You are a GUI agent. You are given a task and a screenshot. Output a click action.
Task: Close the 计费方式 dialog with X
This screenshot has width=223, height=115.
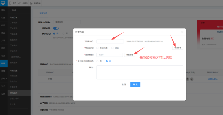coord(182,32)
